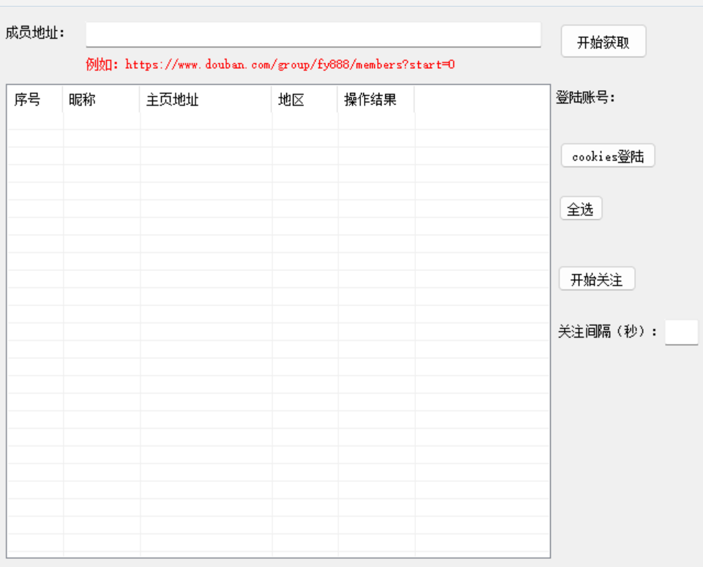
Task: Focus the 关注间隔（秒） input box
Action: [x=682, y=333]
